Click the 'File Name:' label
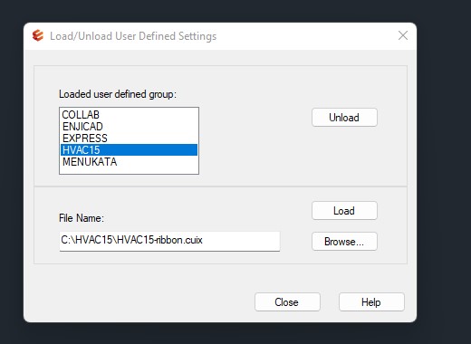 point(82,218)
